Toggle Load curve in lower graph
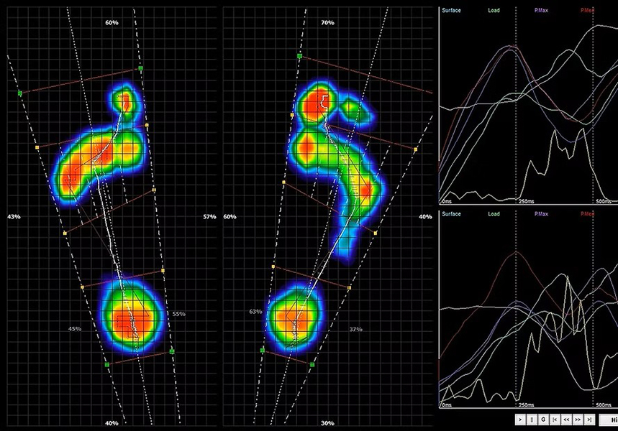This screenshot has height=431, width=618. coord(494,213)
